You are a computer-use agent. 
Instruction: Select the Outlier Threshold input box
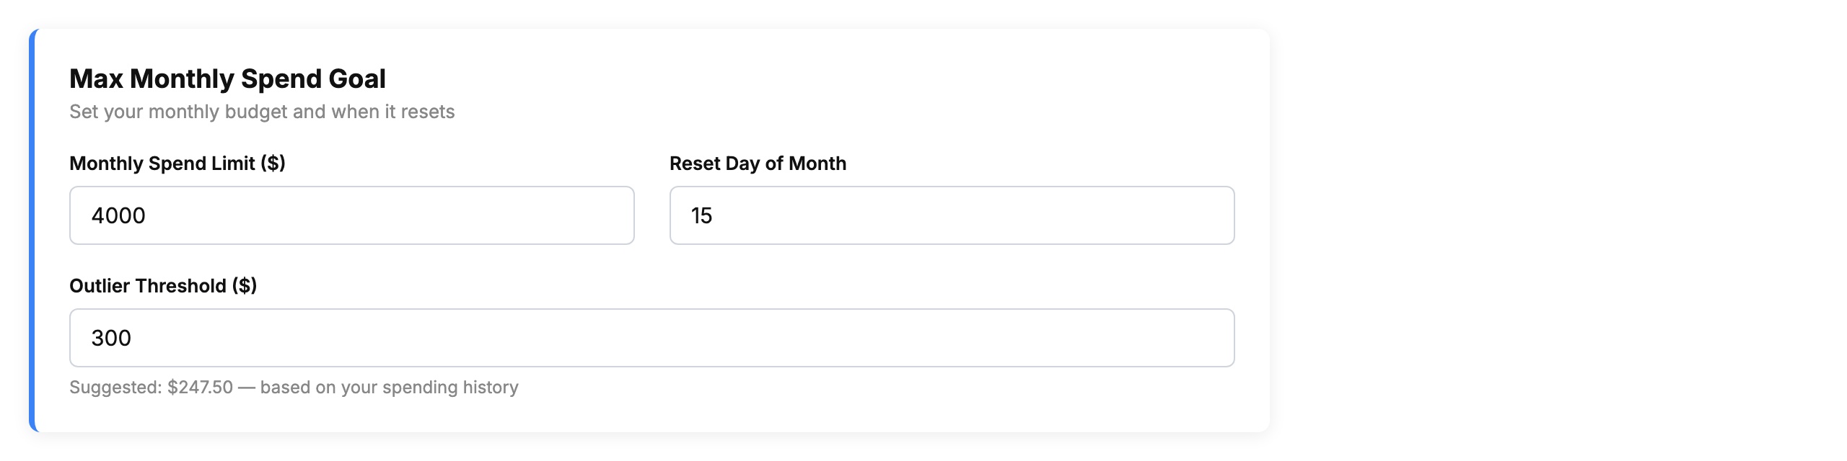click(x=652, y=338)
